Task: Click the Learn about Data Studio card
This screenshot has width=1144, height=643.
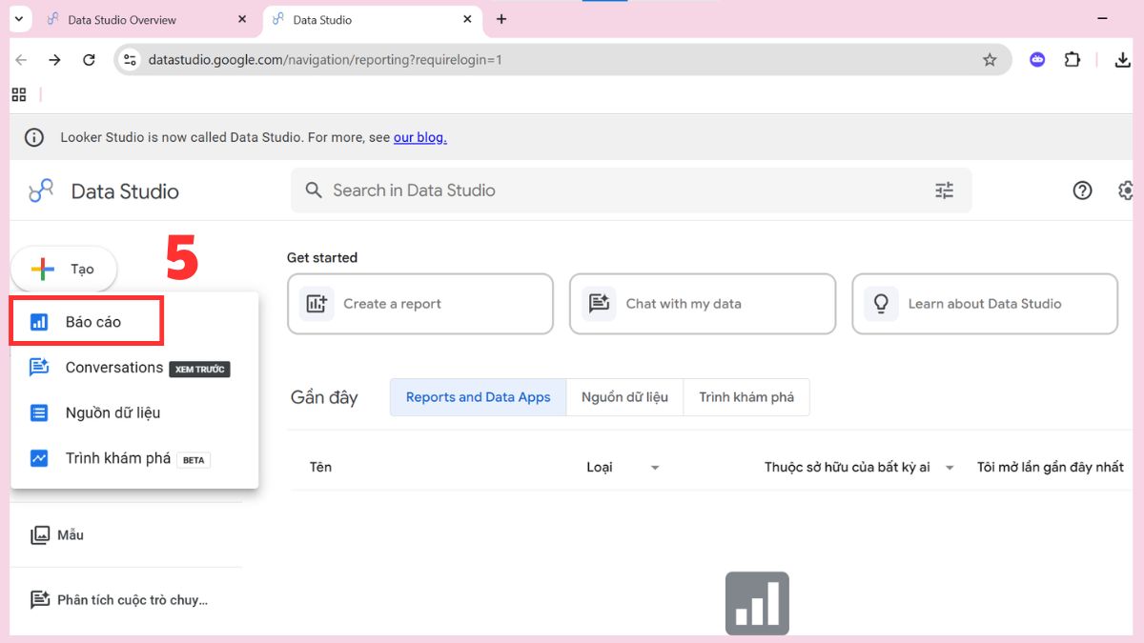Action: tap(985, 304)
